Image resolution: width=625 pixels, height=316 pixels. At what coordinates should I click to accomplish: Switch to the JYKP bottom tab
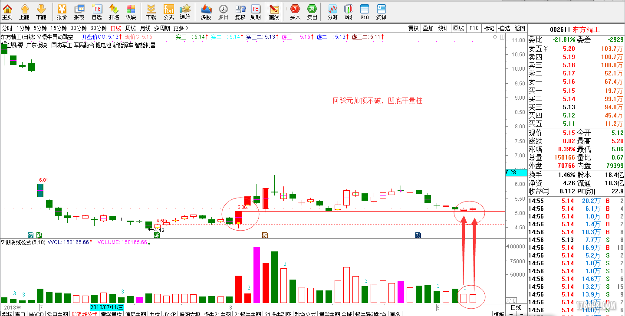pos(171,313)
